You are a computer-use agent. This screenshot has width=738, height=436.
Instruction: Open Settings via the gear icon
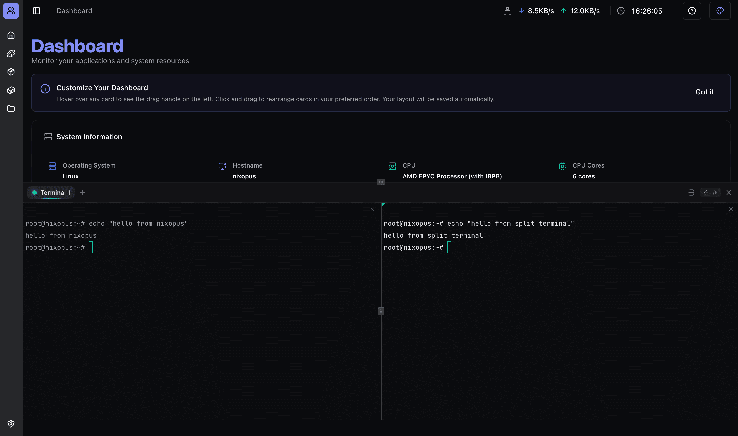(11, 424)
